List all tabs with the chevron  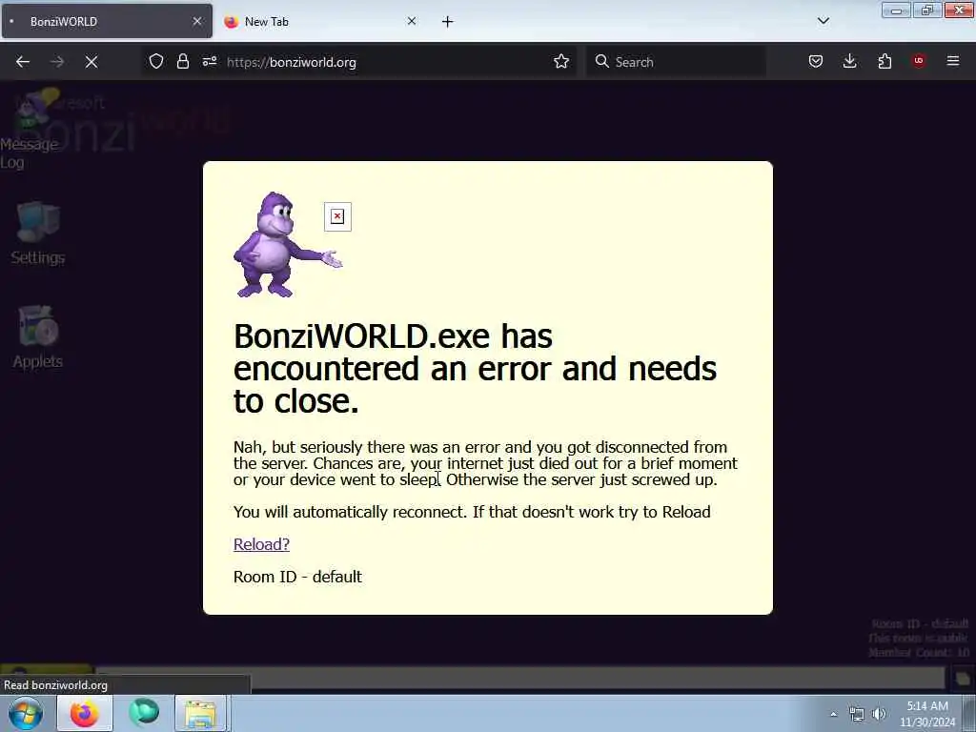(823, 21)
